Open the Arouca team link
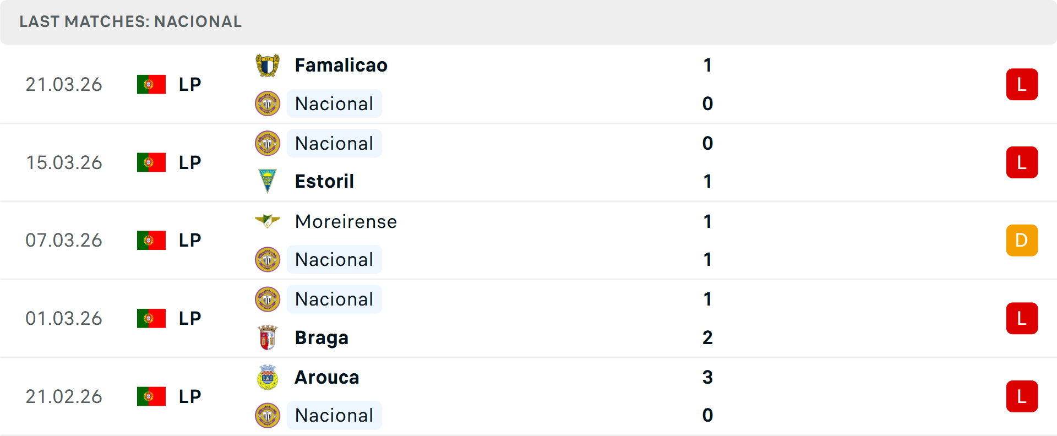The image size is (1057, 436). pyautogui.click(x=327, y=377)
